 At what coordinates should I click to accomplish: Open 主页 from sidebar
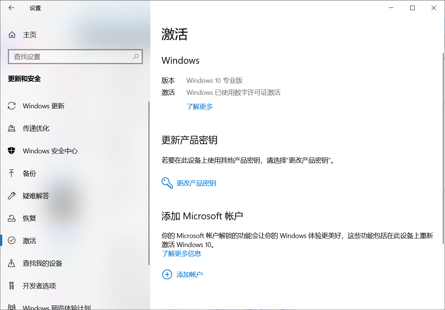(x=30, y=34)
